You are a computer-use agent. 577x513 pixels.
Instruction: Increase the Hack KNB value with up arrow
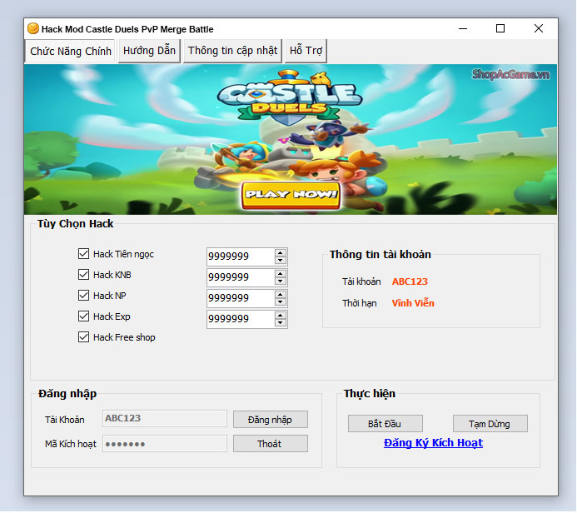point(281,274)
